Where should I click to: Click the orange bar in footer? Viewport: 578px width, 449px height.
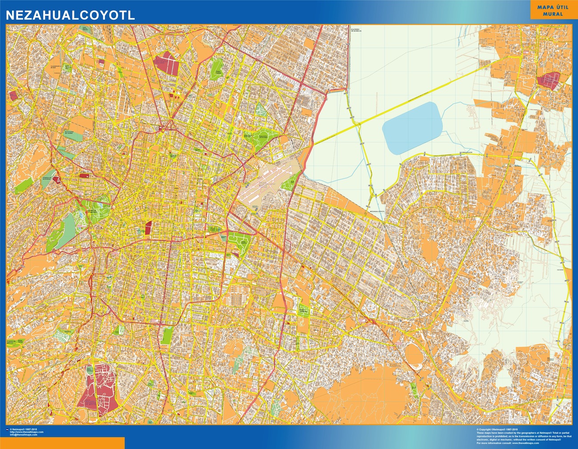pyautogui.click(x=62, y=443)
